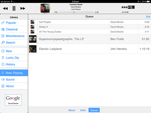The height and width of the screenshot is (113, 151).
Task: Search Google for David Bowie
Action: pyautogui.click(x=13, y=100)
